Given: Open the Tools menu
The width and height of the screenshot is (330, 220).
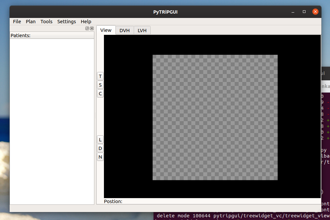Looking at the screenshot, I should (x=46, y=21).
